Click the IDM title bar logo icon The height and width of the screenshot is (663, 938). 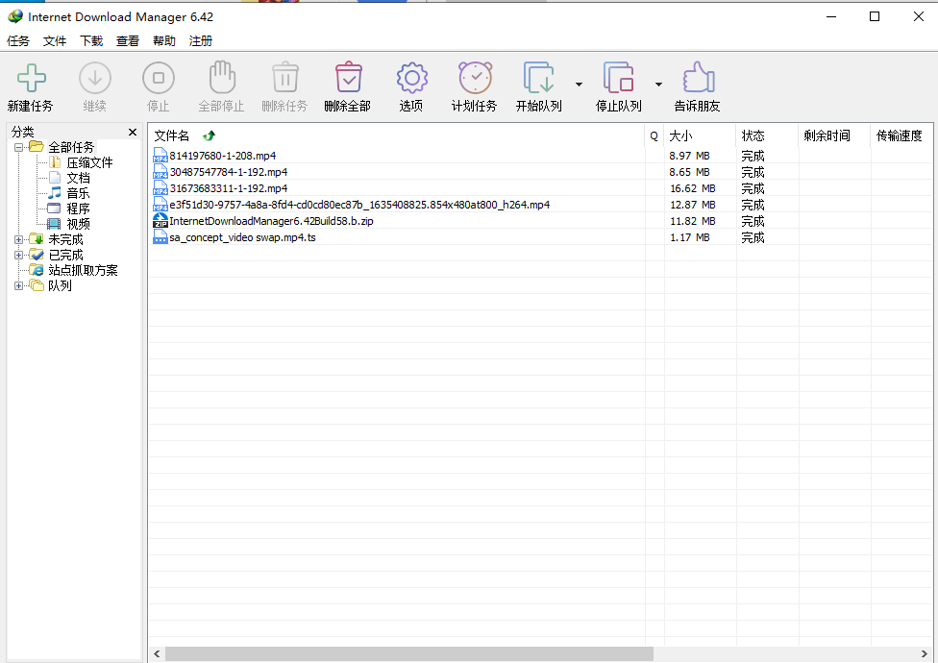(x=15, y=16)
